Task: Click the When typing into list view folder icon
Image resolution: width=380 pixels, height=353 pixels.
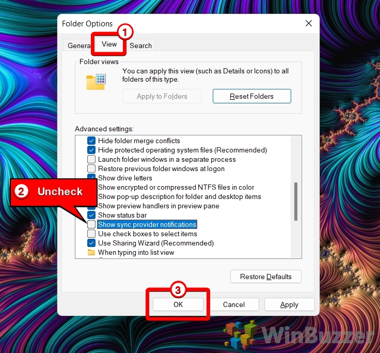Action: pos(91,252)
